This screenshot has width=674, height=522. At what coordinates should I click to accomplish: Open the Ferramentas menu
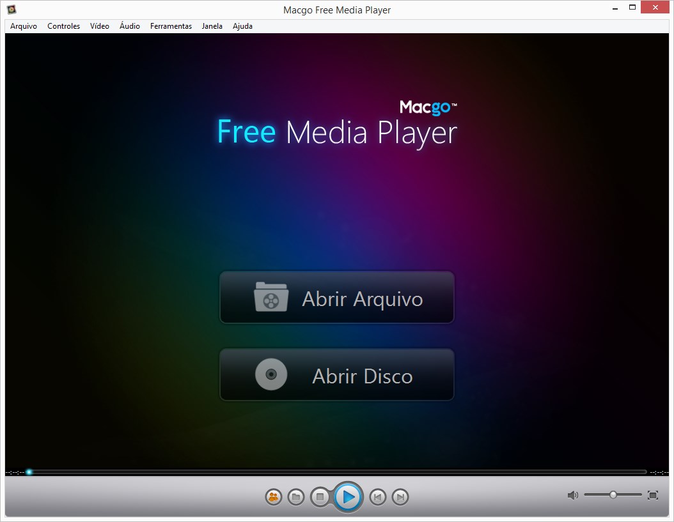pos(171,26)
